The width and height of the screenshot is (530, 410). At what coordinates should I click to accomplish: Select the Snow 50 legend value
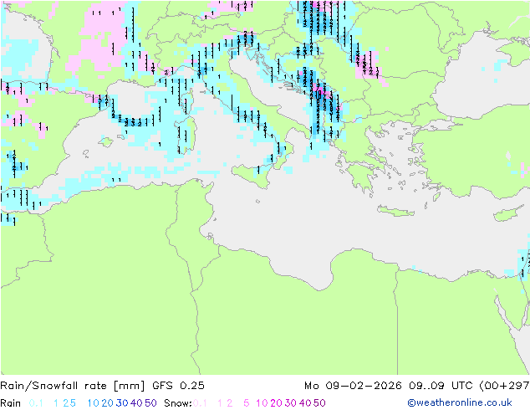[x=319, y=403]
